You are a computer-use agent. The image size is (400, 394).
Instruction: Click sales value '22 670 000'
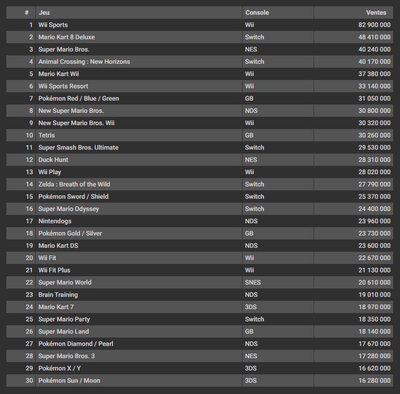pos(374,258)
